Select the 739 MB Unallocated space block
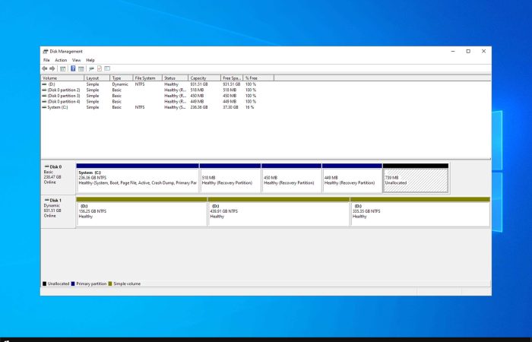 (x=416, y=178)
